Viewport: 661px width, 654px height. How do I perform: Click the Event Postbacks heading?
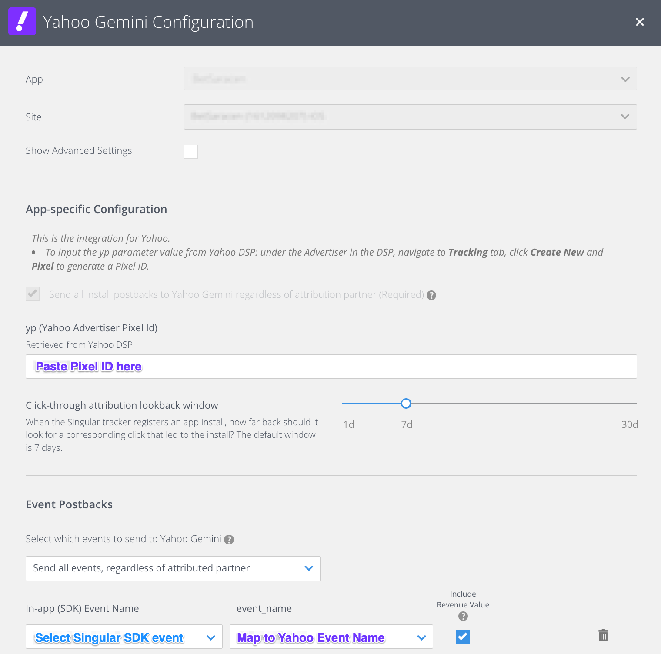pyautogui.click(x=69, y=504)
